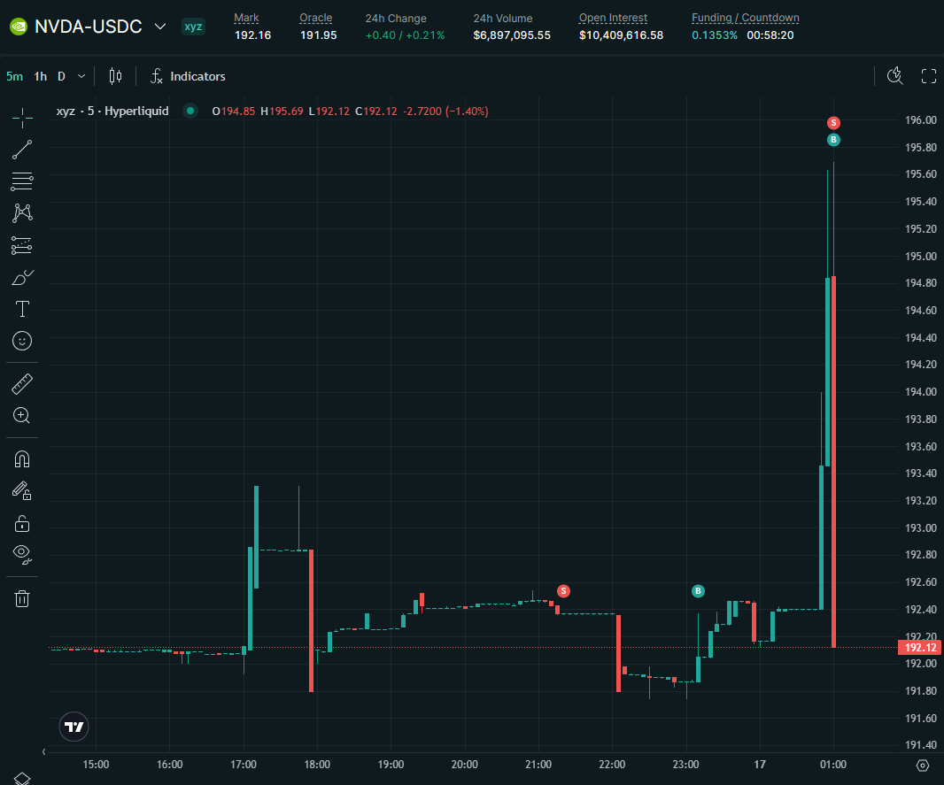Select the brush drawing tool
The image size is (944, 785).
tap(22, 277)
